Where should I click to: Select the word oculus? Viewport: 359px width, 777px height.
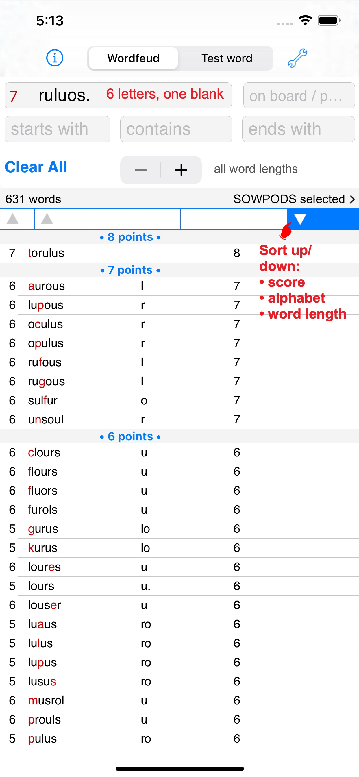coord(45,324)
